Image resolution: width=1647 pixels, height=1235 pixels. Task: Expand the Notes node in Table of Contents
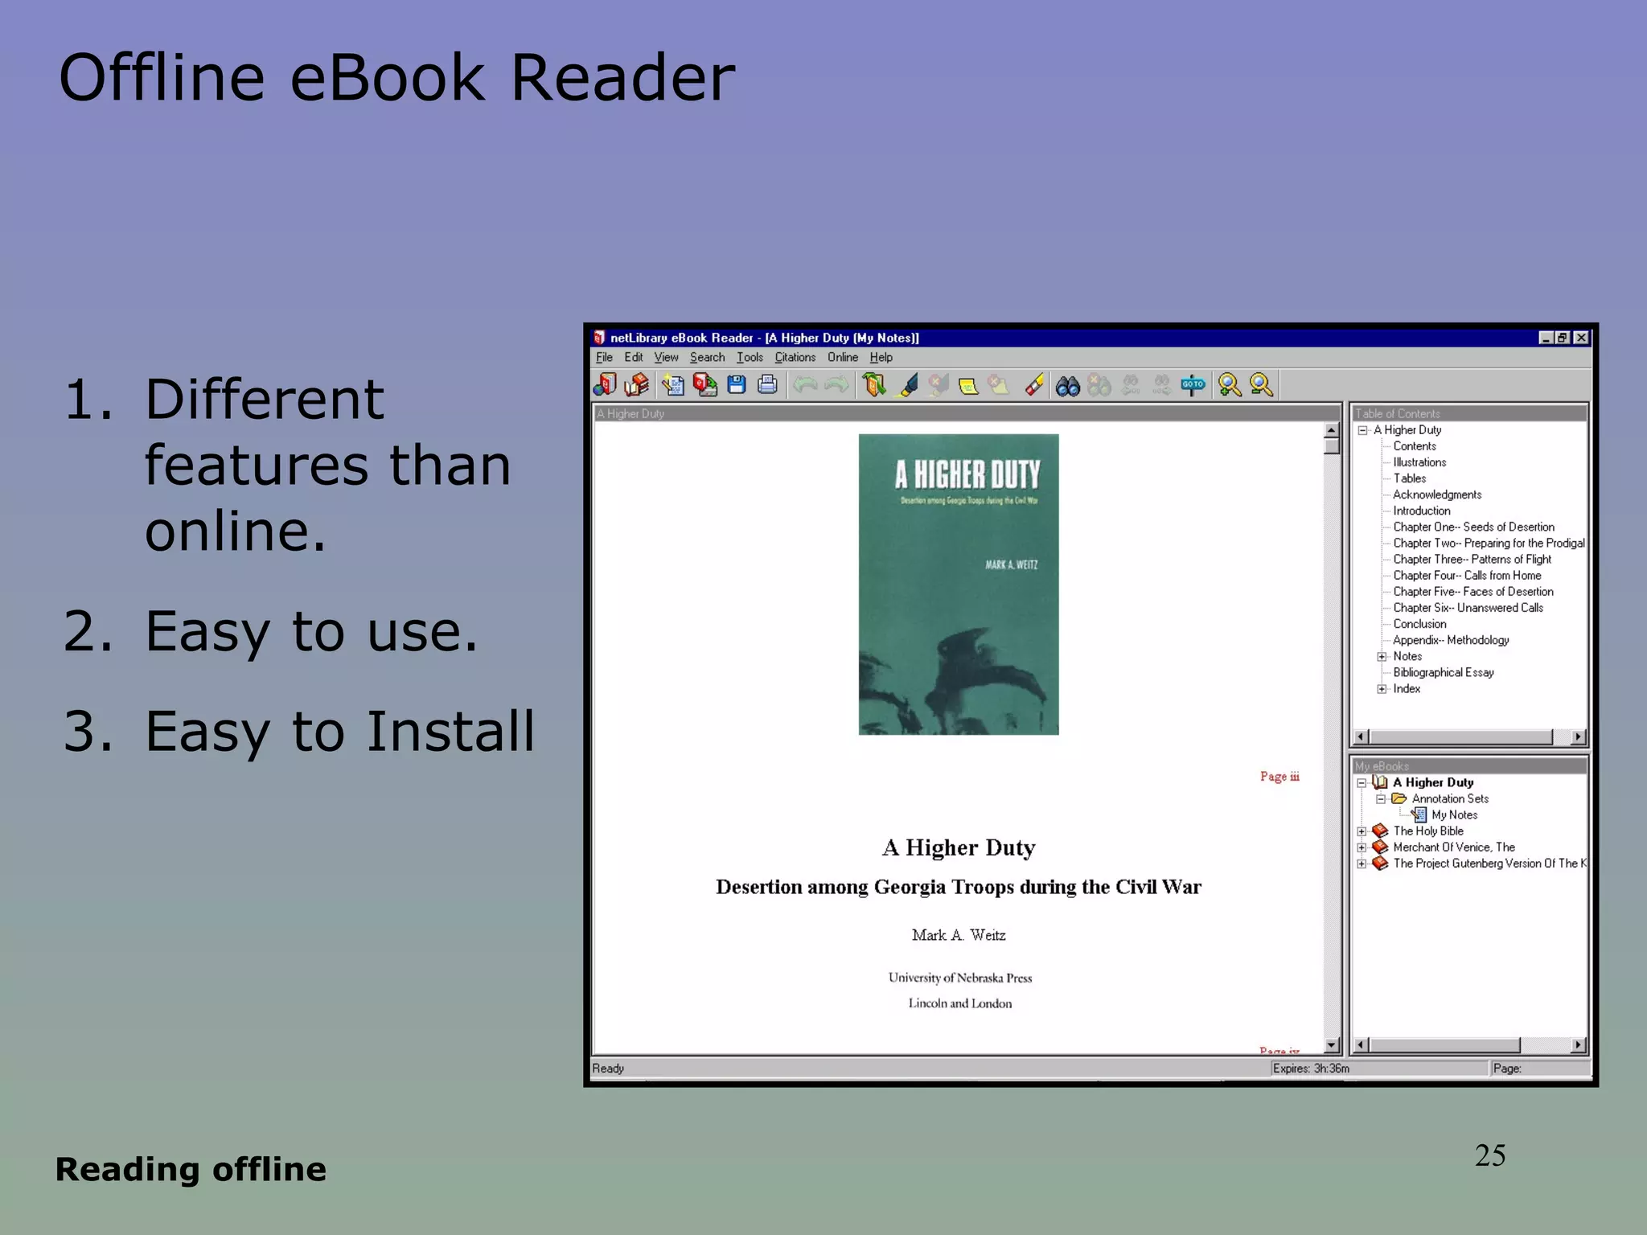point(1382,657)
